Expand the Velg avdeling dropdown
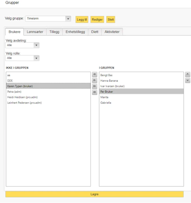Image resolution: width=191 pixels, height=203 pixels. pyautogui.click(x=22, y=45)
